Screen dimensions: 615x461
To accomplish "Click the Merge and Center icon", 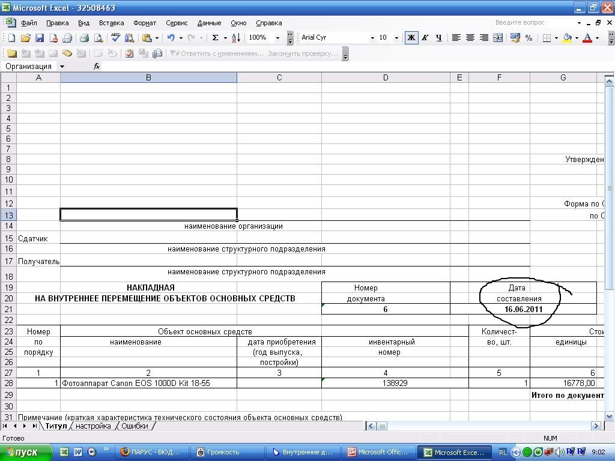I will click(x=497, y=38).
